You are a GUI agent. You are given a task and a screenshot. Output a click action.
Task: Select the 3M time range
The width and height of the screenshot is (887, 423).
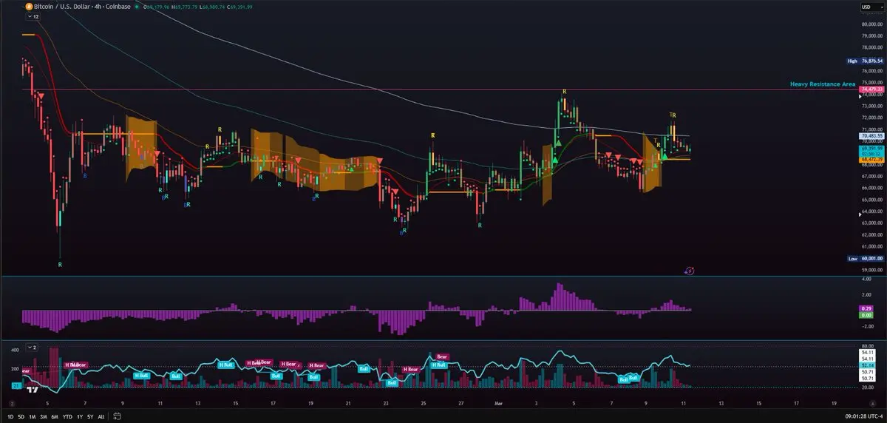coord(44,417)
